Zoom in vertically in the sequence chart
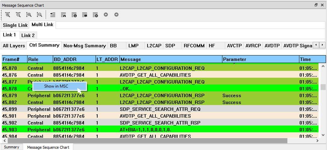The width and height of the screenshot is (327, 150). tap(29, 15)
